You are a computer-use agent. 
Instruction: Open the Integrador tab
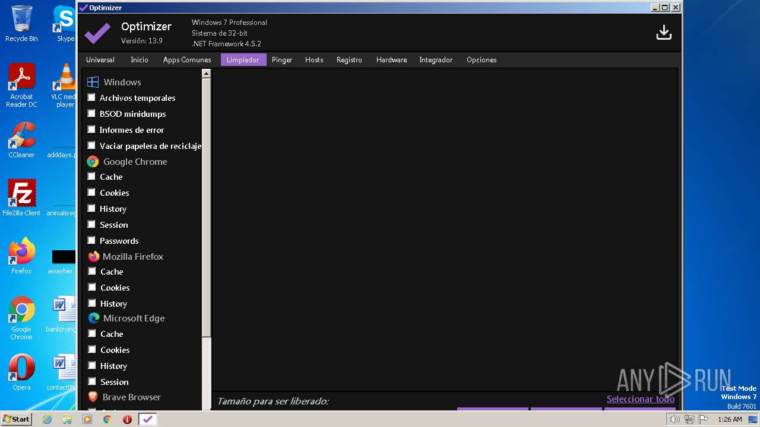coord(436,60)
